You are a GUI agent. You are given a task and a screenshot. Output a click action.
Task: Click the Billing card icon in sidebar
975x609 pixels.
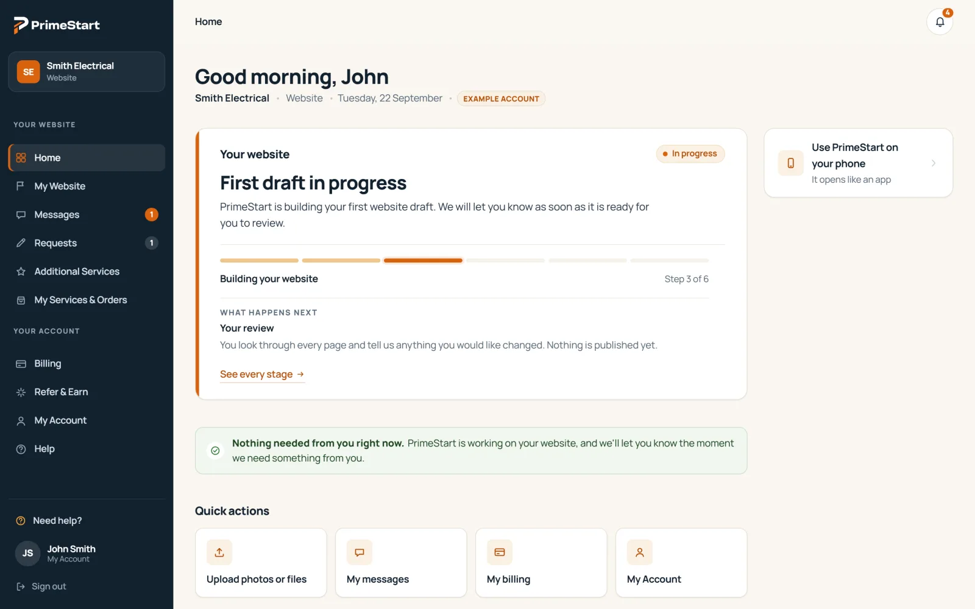[21, 364]
